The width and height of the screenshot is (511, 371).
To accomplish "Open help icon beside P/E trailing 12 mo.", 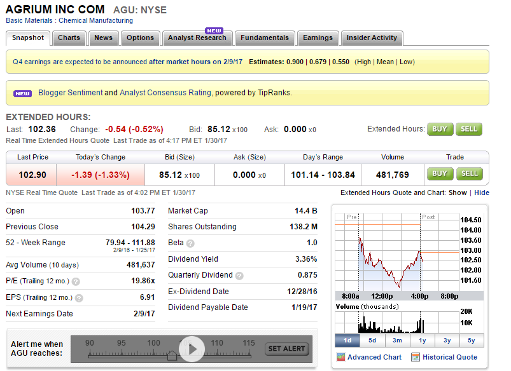I will [76, 281].
